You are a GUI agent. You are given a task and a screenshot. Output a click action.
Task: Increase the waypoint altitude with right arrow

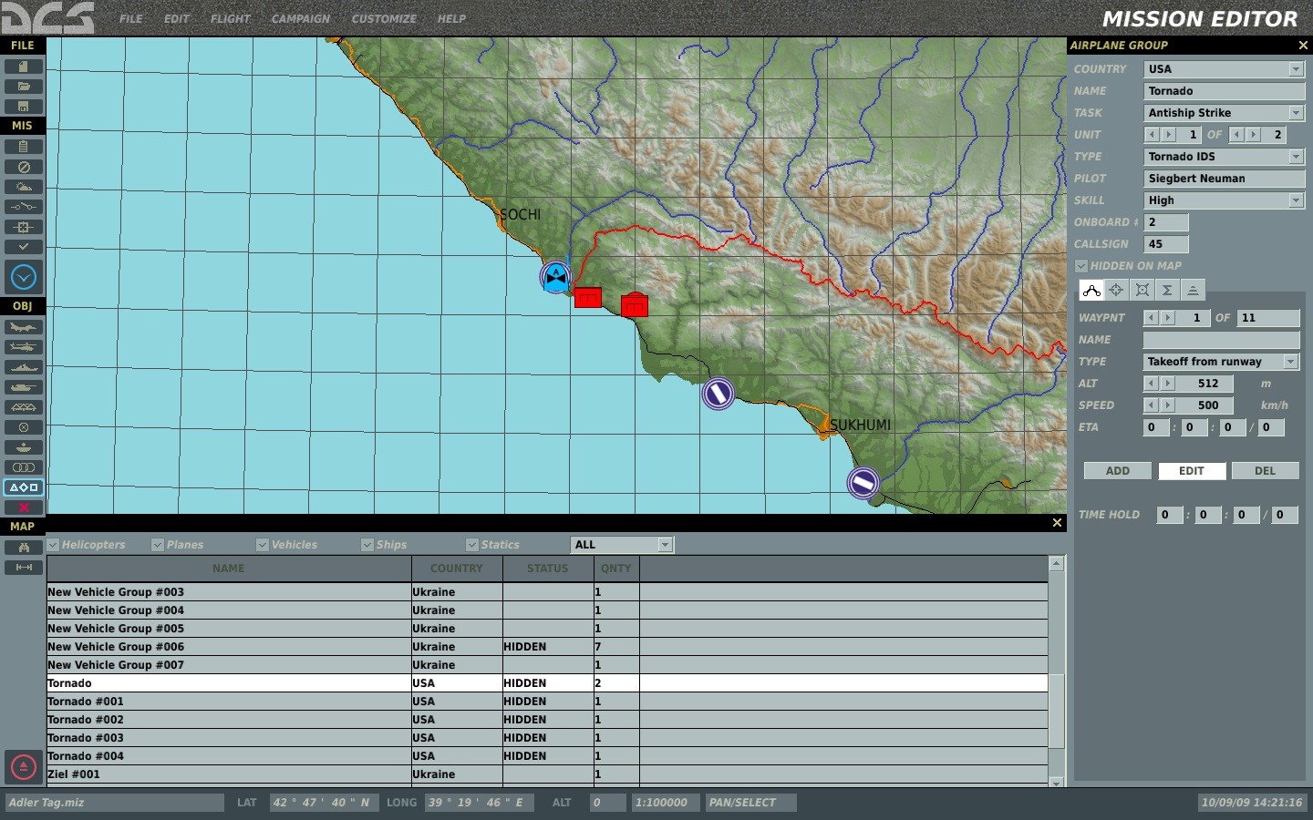click(1168, 384)
